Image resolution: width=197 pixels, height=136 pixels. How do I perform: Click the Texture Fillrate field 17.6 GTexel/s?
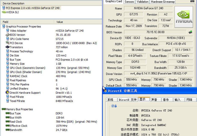[x=180, y=56]
